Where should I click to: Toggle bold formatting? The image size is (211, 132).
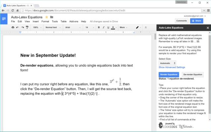point(99,27)
